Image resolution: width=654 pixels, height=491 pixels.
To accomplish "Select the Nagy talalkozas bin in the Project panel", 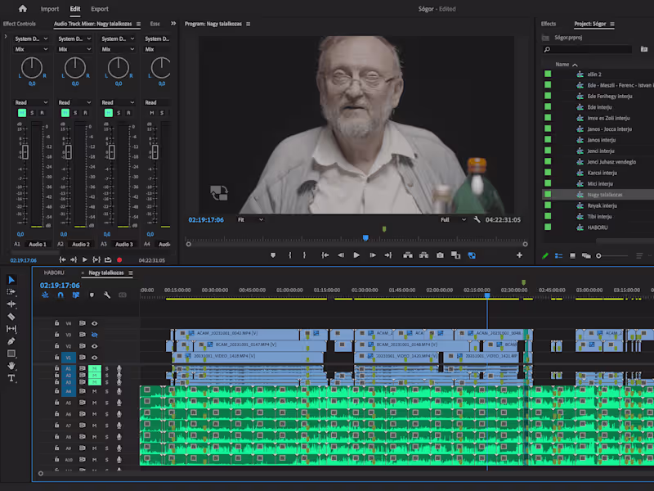I will pos(605,195).
